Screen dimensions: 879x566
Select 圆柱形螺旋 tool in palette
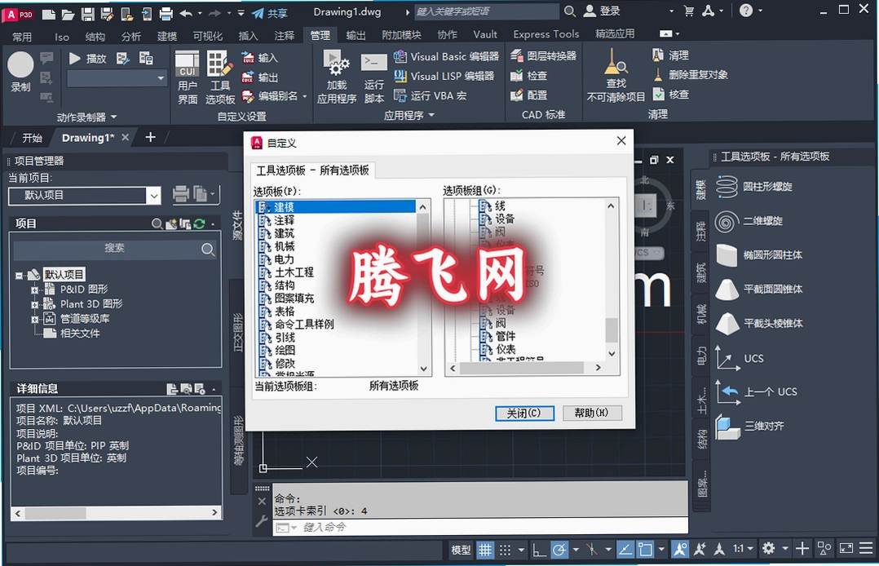coord(754,187)
